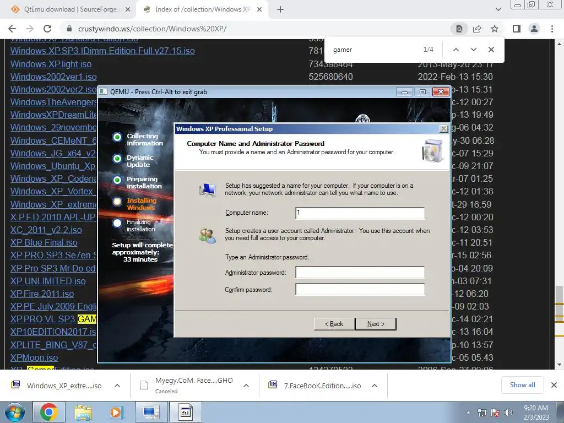The image size is (564, 423).
Task: Expand options for Windows_XP_extre....iso download
Action: pos(117,386)
